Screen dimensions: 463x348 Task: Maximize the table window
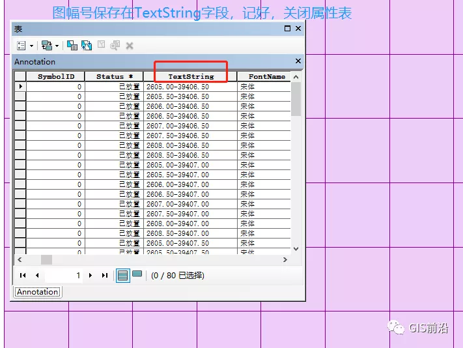point(287,29)
